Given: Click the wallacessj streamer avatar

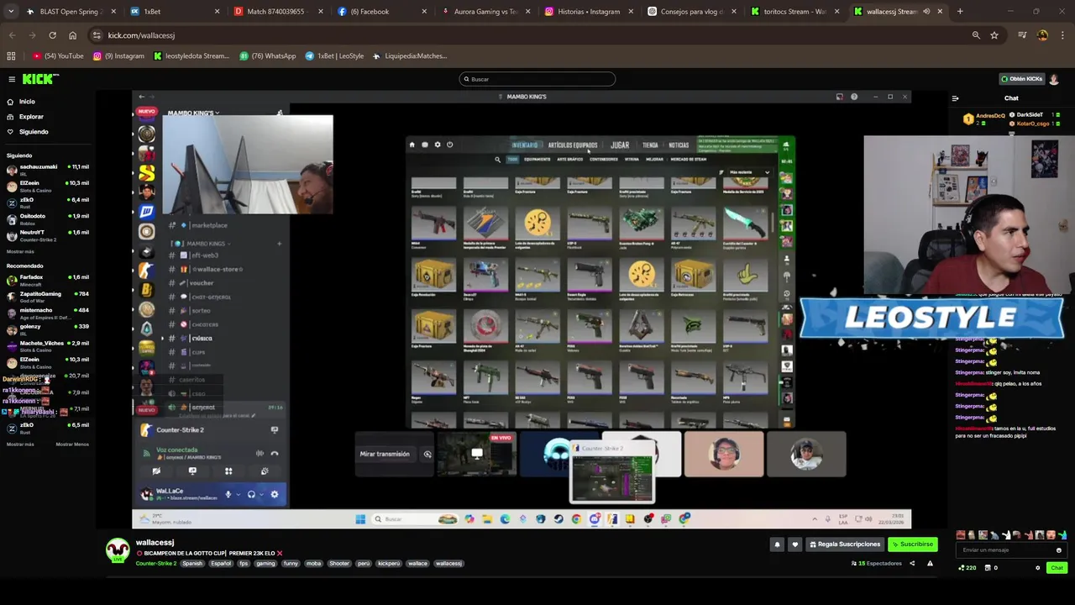Looking at the screenshot, I should point(118,550).
